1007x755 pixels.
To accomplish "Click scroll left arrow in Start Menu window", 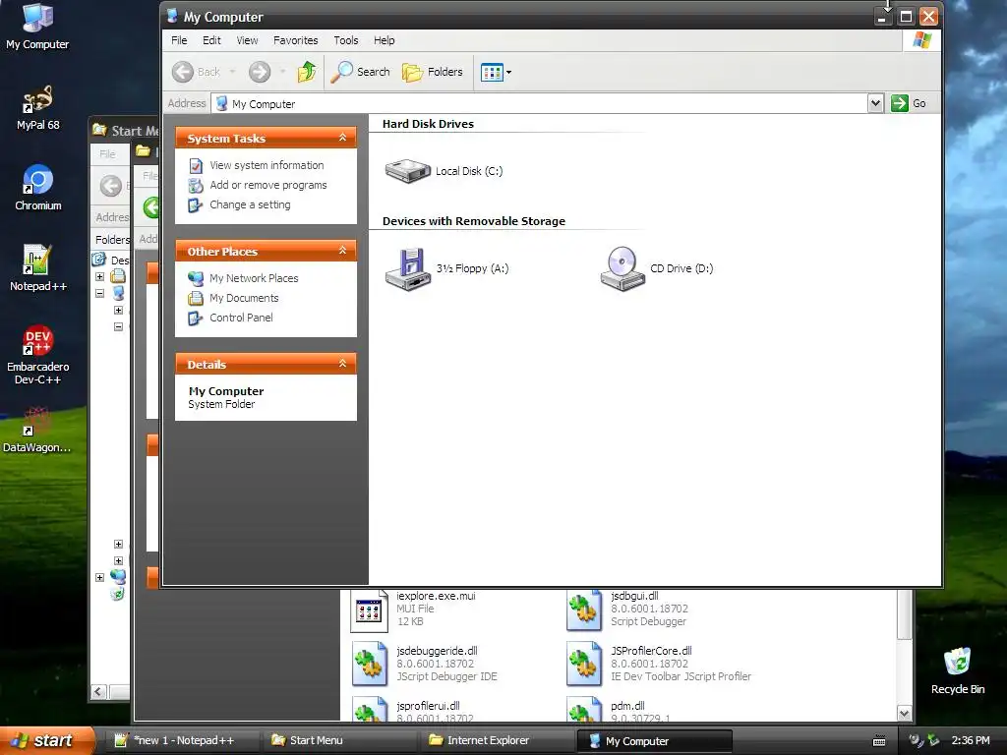I will pos(98,691).
